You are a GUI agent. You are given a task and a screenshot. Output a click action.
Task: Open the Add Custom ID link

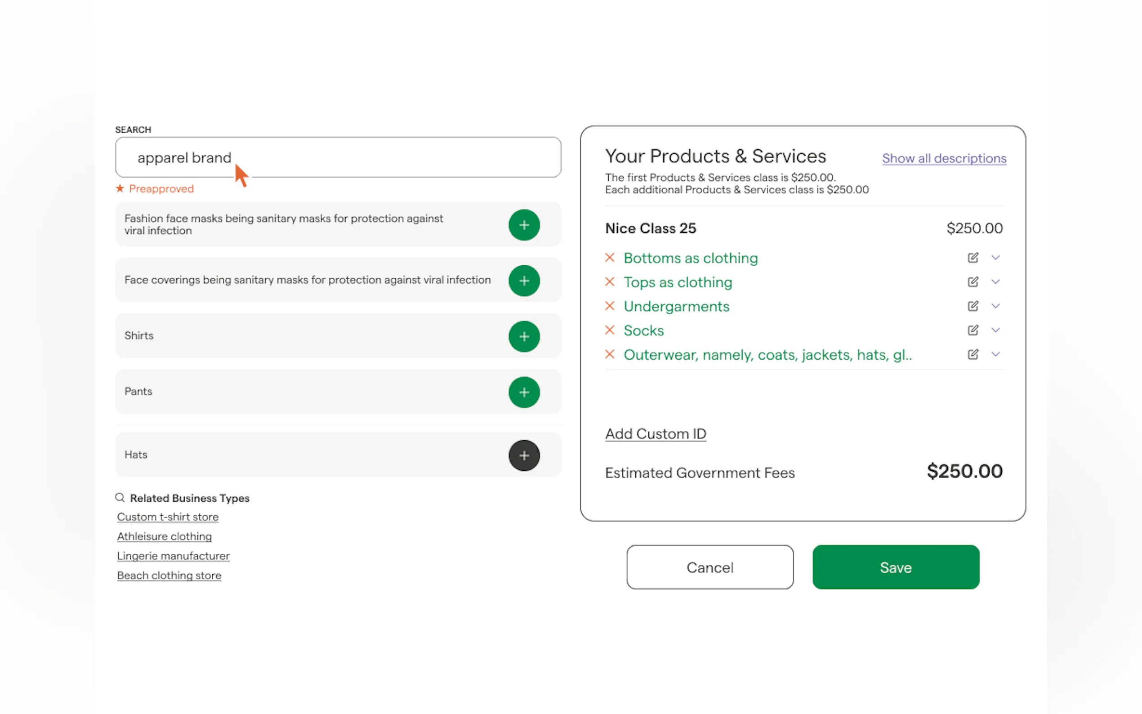(655, 433)
